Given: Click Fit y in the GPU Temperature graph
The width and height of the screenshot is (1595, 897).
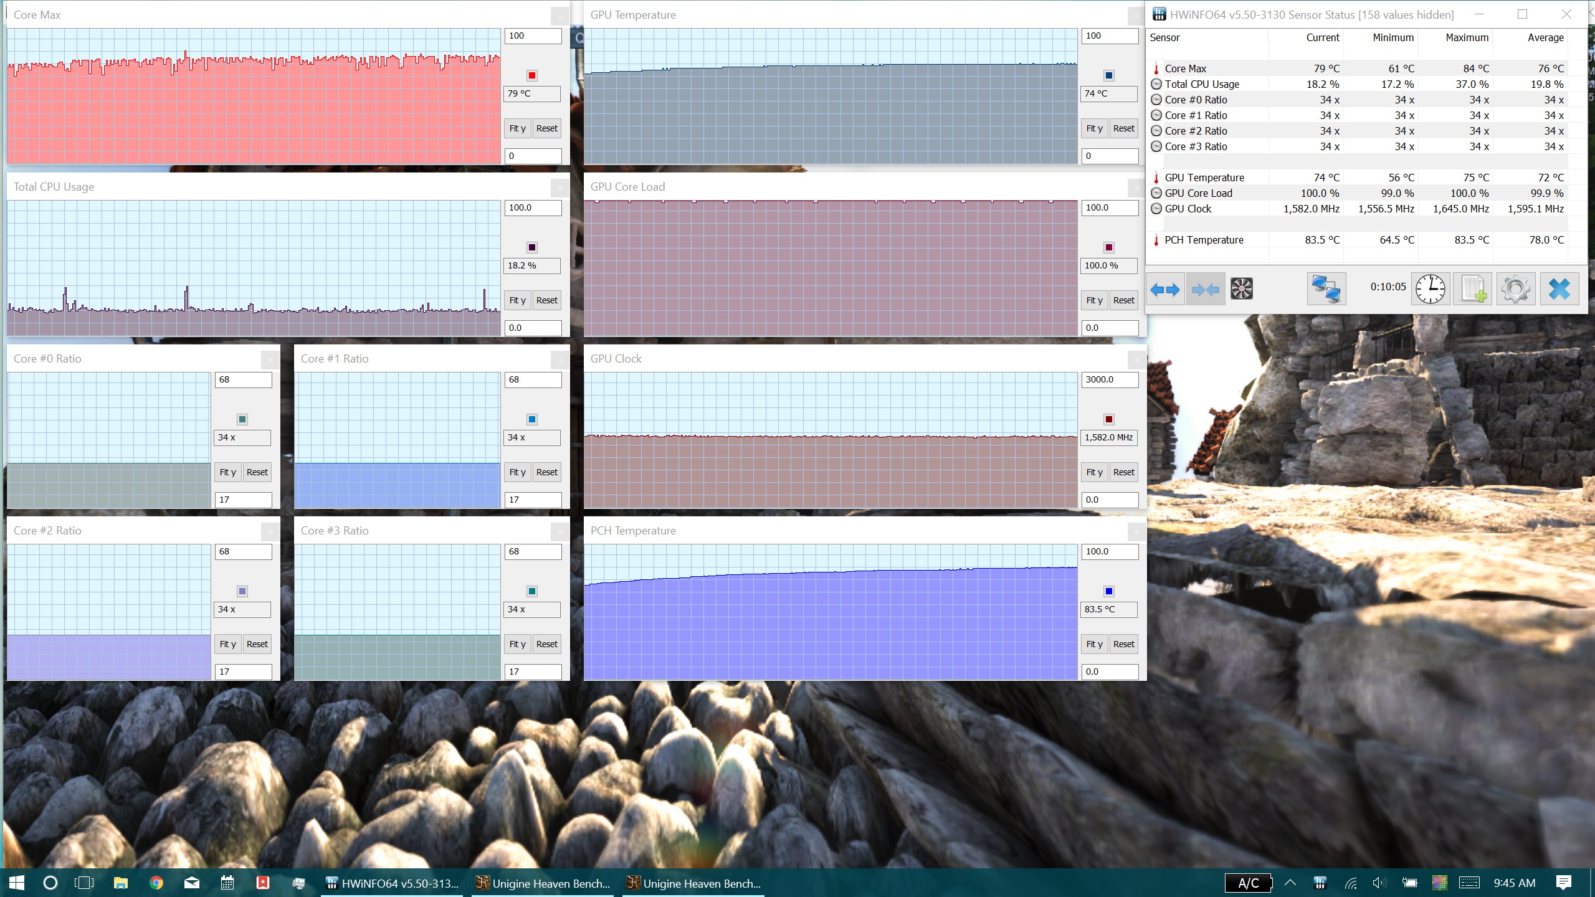Looking at the screenshot, I should click(x=1094, y=128).
